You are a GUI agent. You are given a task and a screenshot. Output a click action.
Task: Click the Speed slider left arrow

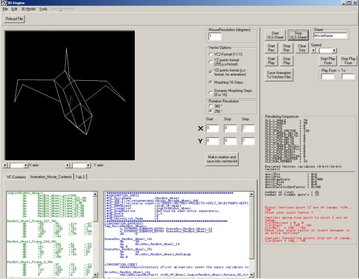coord(313,51)
